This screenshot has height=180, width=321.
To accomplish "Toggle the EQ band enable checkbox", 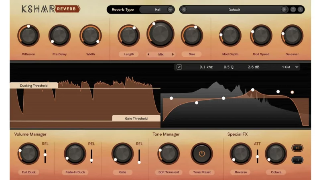I will coord(179,67).
